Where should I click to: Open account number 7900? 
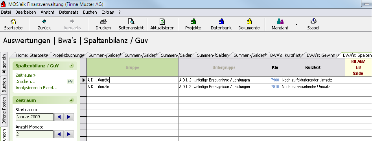click(275, 80)
